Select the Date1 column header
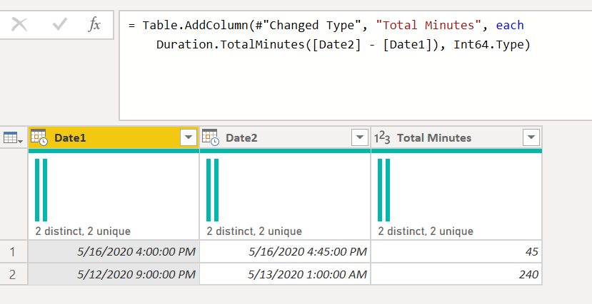This screenshot has height=304, width=592. coord(107,138)
